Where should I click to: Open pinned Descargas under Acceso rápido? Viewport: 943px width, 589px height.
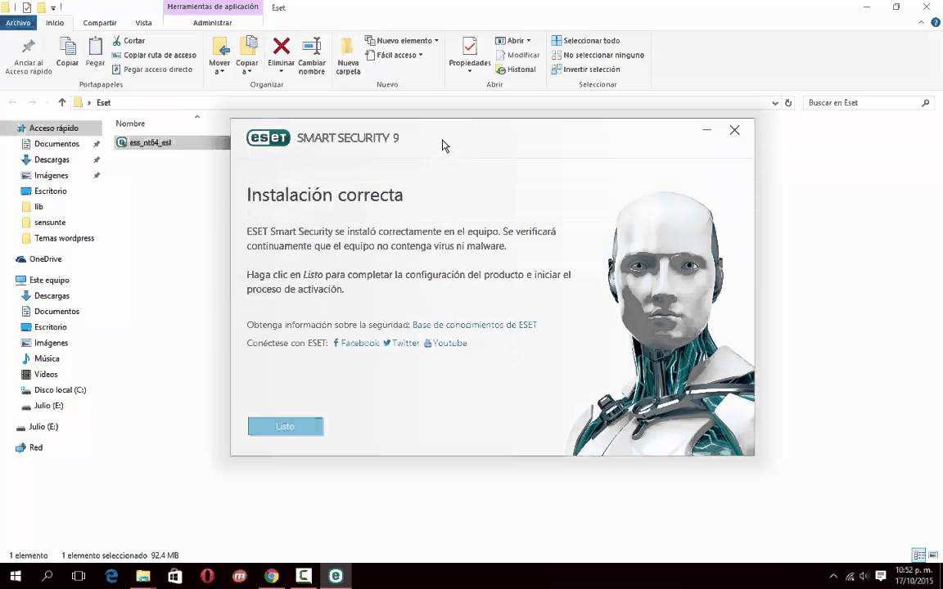[x=52, y=160]
